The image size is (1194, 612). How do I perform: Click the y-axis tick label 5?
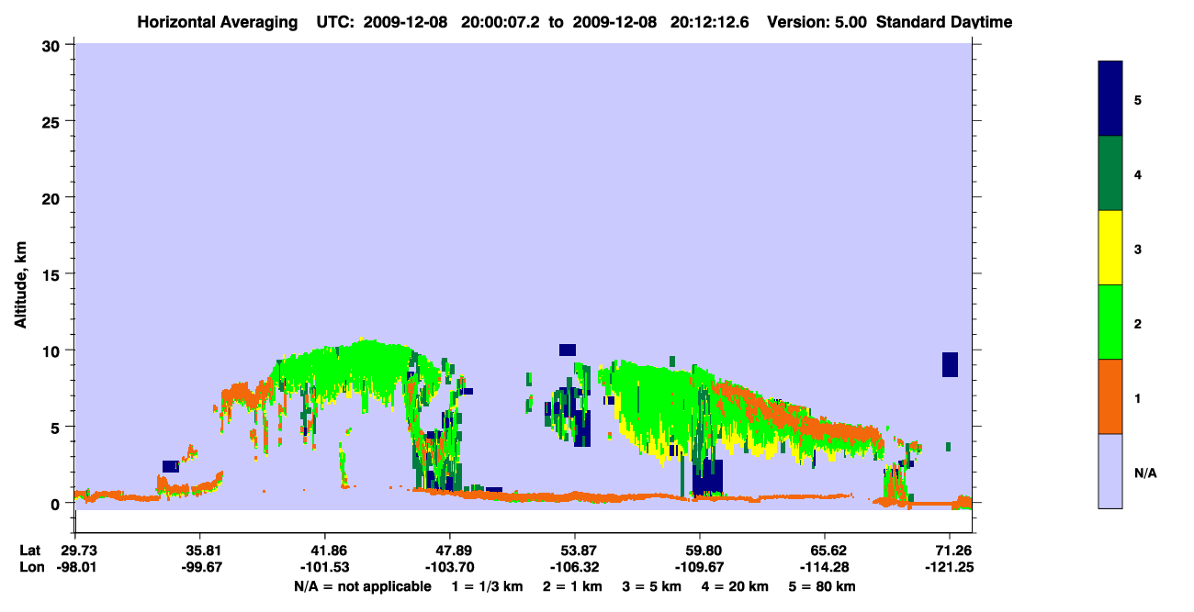57,427
